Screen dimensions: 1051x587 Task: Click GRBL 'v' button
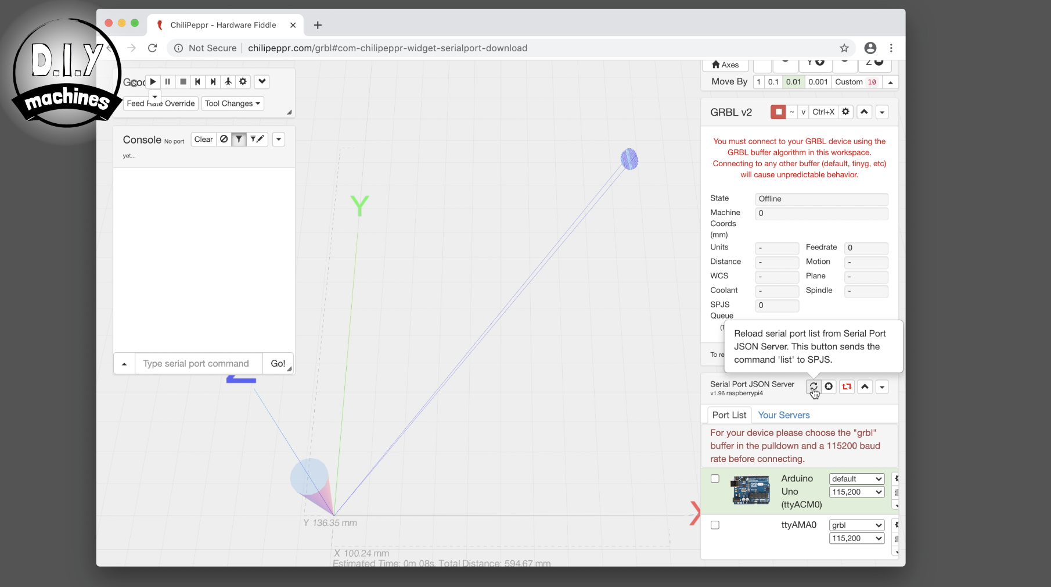click(x=803, y=112)
